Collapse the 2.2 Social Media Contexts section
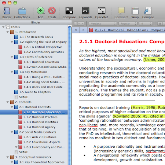Viewport: 165px width, 165px height. (12, 132)
